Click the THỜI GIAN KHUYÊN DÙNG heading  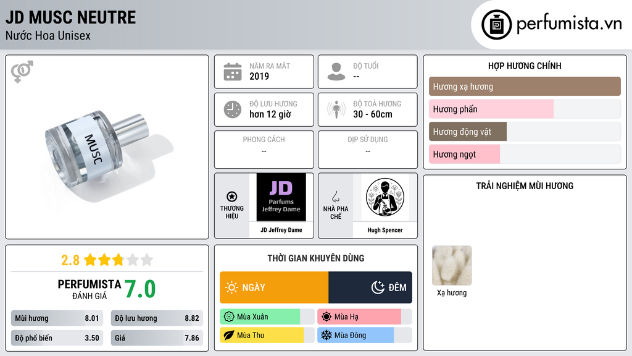pos(316,258)
